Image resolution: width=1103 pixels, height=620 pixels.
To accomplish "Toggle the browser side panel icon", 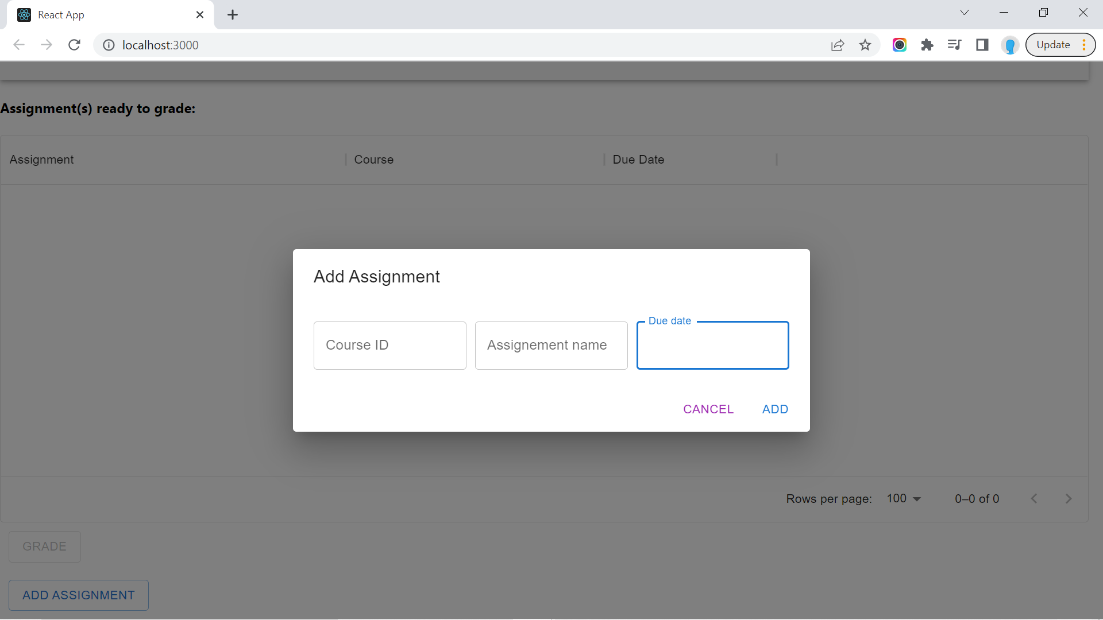I will coord(982,45).
